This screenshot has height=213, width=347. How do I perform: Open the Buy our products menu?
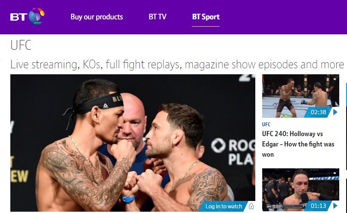[97, 17]
